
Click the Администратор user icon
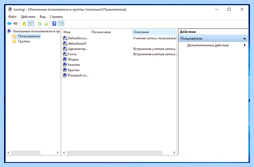(65, 49)
